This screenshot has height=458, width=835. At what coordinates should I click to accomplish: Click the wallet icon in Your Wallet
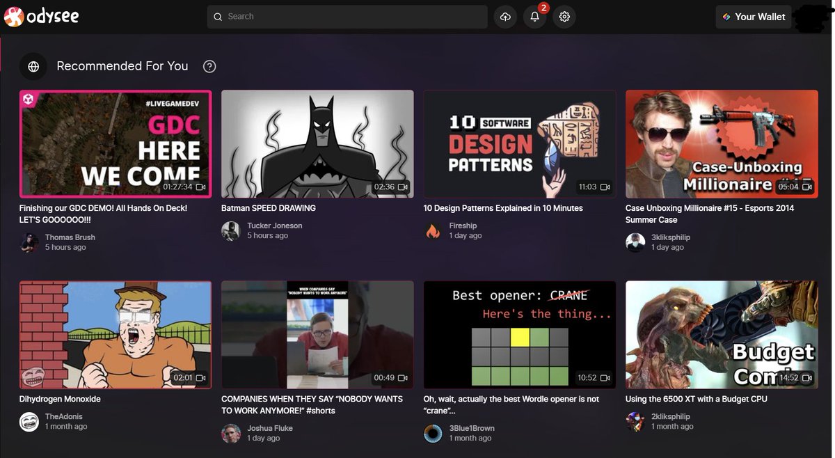point(726,17)
